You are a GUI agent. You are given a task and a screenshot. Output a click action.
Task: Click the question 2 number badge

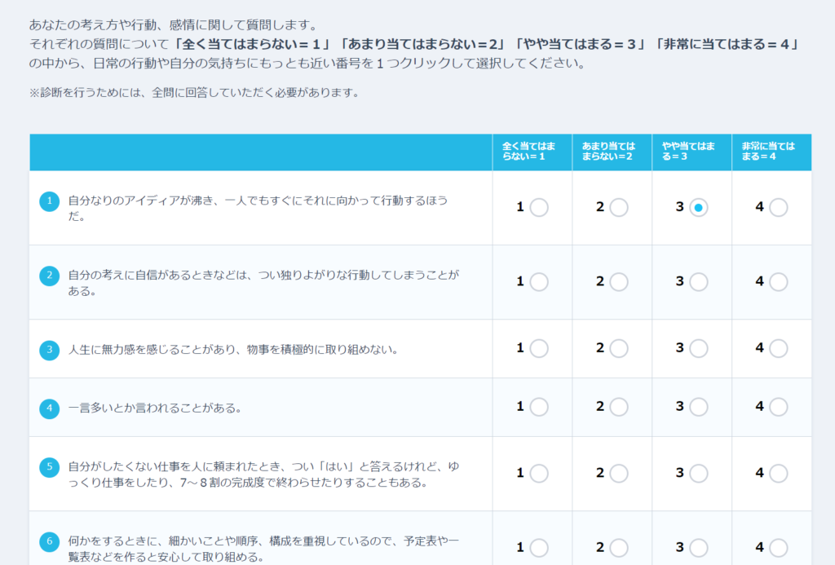point(50,276)
